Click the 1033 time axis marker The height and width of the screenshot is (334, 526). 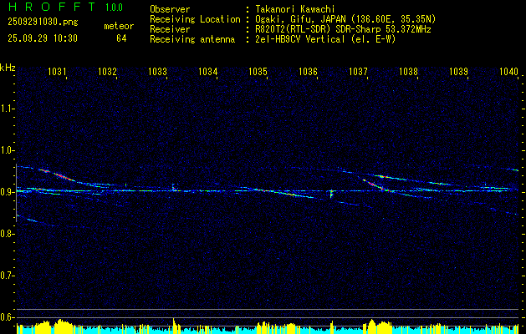coord(158,71)
